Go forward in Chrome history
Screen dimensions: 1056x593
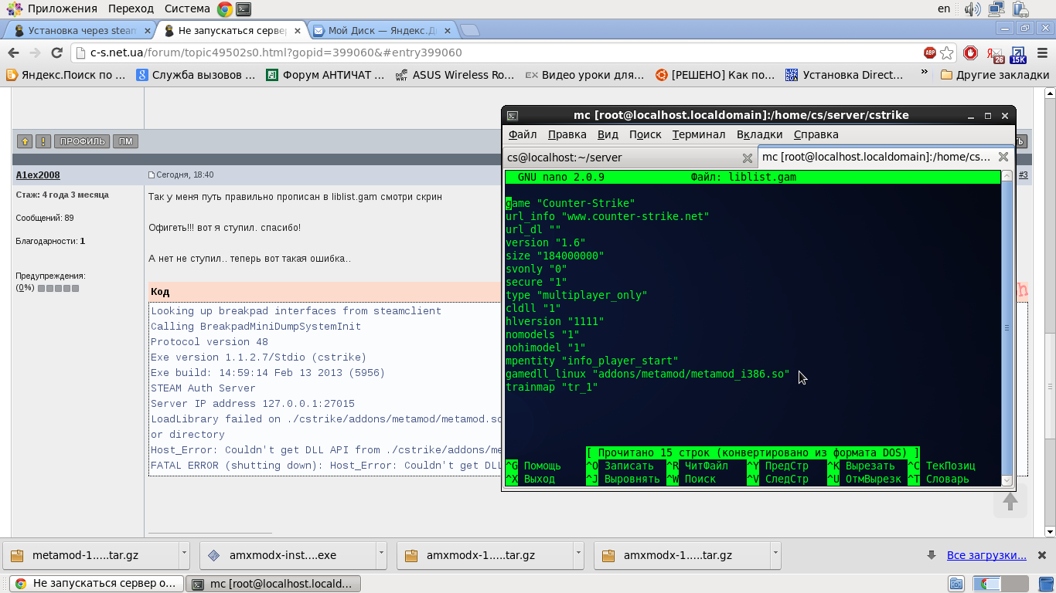click(x=35, y=53)
